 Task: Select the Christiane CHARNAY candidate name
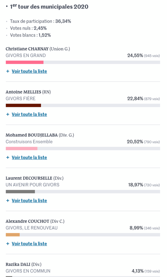[27, 49]
